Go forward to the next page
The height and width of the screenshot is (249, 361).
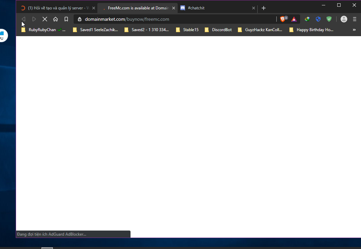tap(34, 19)
